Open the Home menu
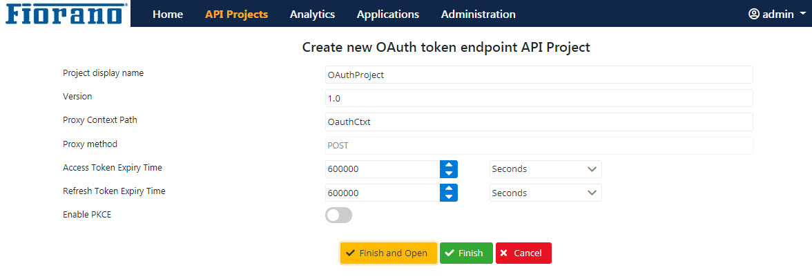This screenshot has height=279, width=812. (x=167, y=15)
